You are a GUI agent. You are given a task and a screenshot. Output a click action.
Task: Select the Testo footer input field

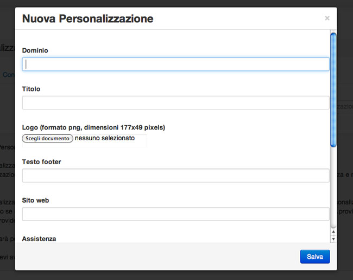pos(175,175)
